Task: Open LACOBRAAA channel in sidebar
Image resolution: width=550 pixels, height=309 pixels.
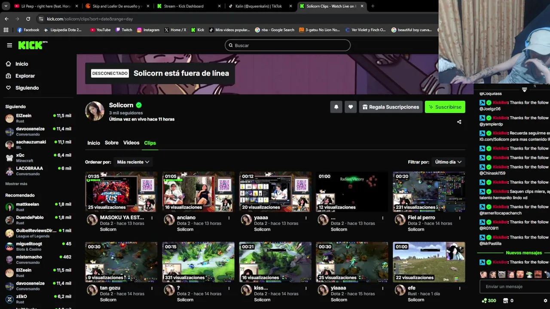Action: 38,171
